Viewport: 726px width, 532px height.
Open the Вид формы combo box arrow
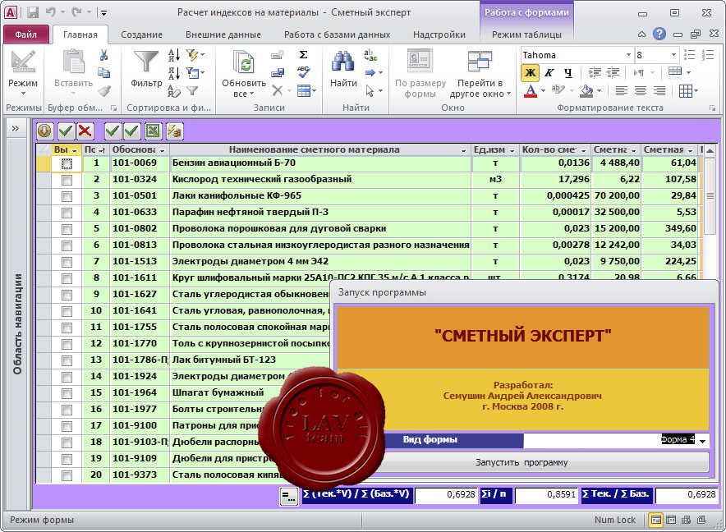click(702, 440)
